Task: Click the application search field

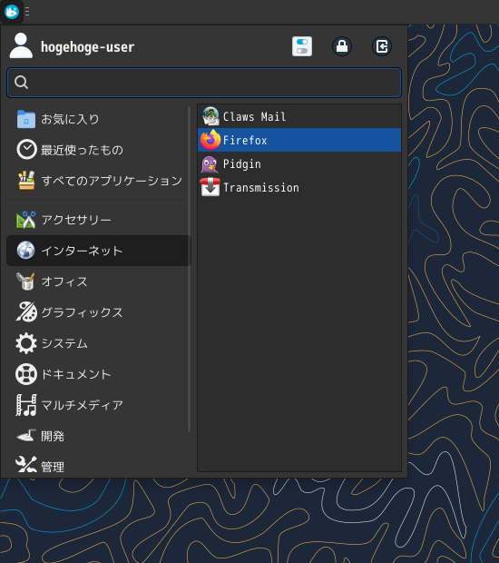Action: (x=204, y=83)
